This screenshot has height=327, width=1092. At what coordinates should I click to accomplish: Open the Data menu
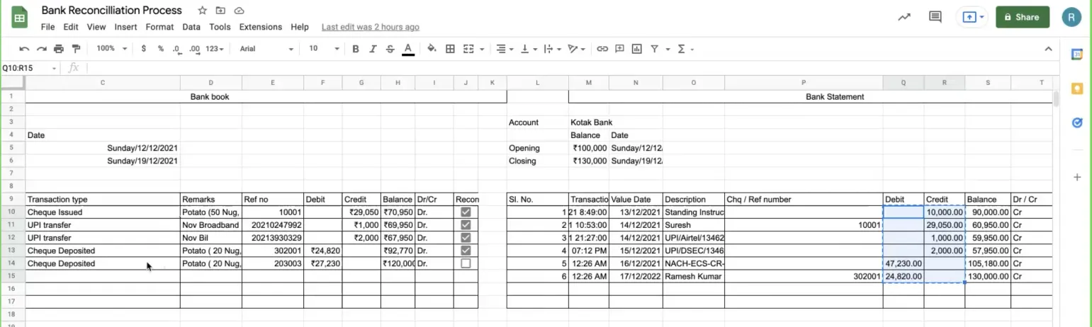(191, 27)
